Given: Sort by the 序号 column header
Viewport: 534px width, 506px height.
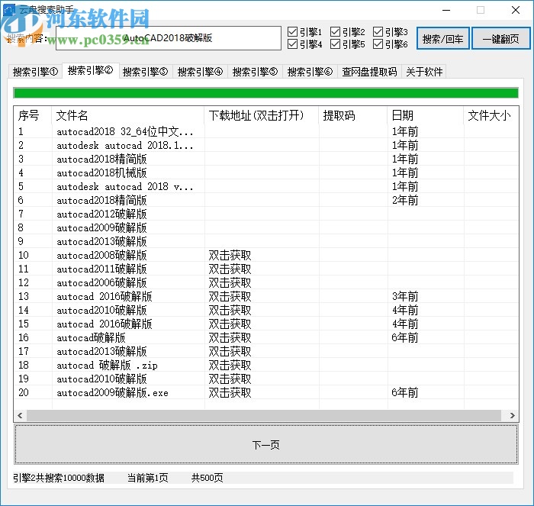Looking at the screenshot, I should [x=33, y=115].
